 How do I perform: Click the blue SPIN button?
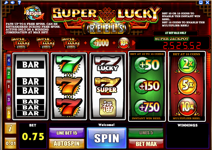click(107, 138)
